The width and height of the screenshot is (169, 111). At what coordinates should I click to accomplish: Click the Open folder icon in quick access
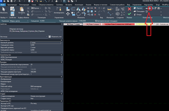pos(8,1)
